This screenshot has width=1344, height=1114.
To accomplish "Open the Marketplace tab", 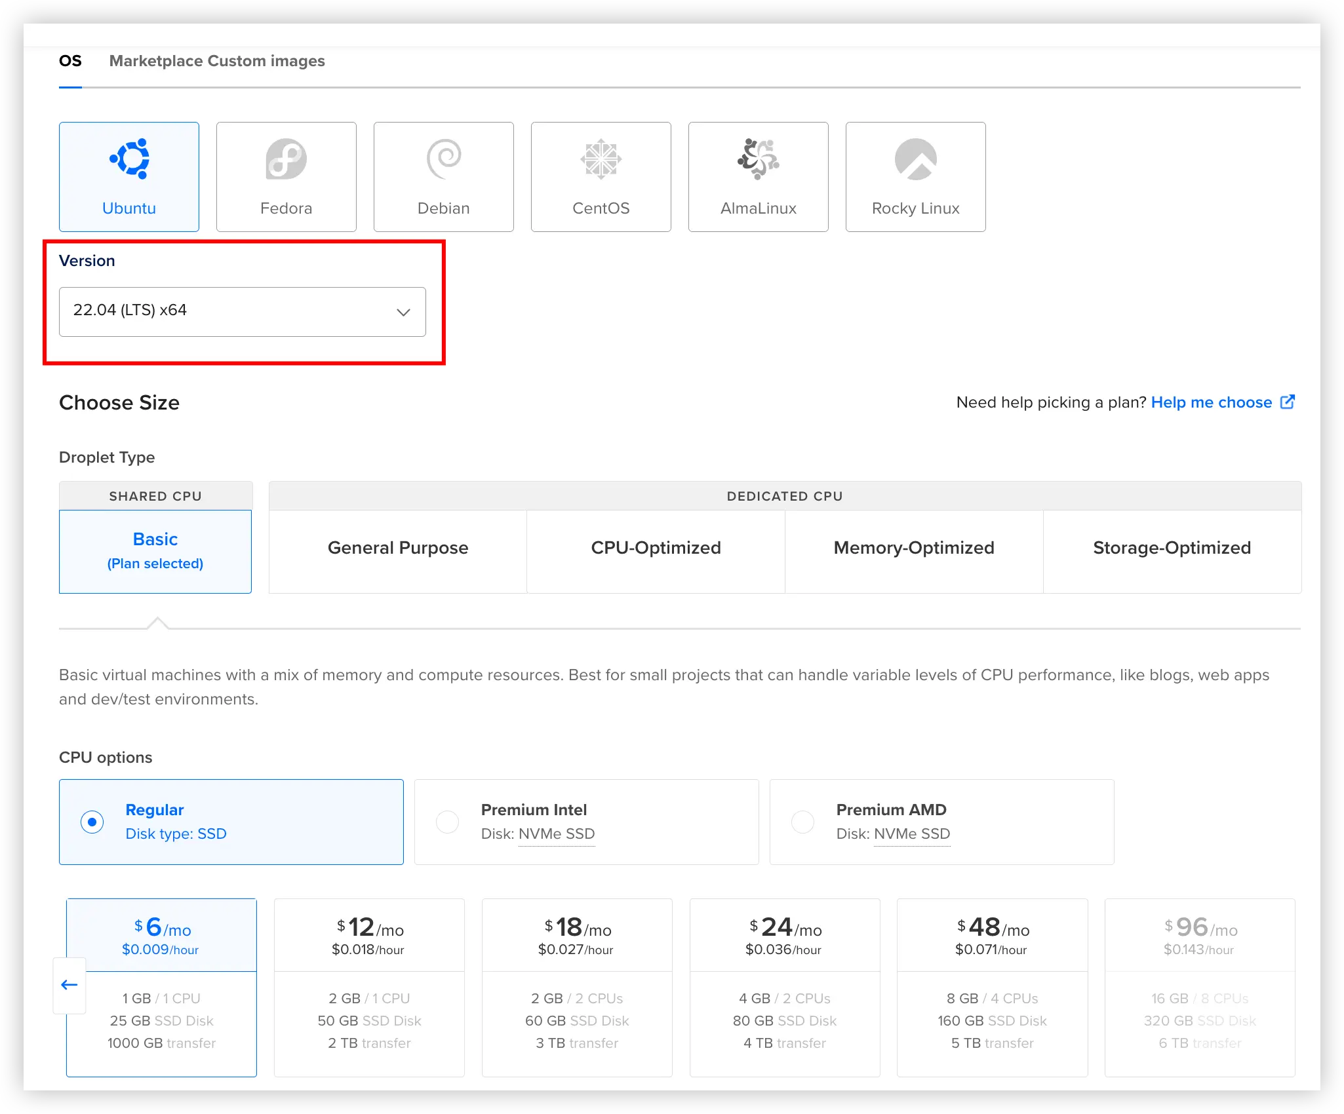I will (x=156, y=61).
